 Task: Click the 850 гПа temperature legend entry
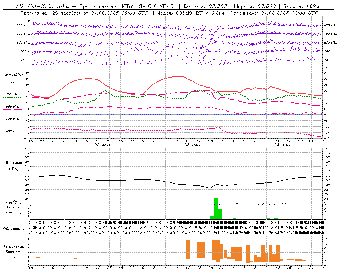pos(12,107)
